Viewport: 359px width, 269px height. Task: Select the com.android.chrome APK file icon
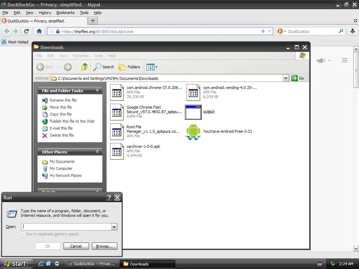pos(117,92)
